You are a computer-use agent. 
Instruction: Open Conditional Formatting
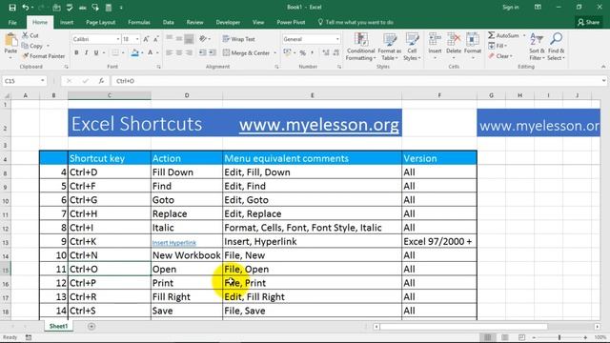point(361,47)
